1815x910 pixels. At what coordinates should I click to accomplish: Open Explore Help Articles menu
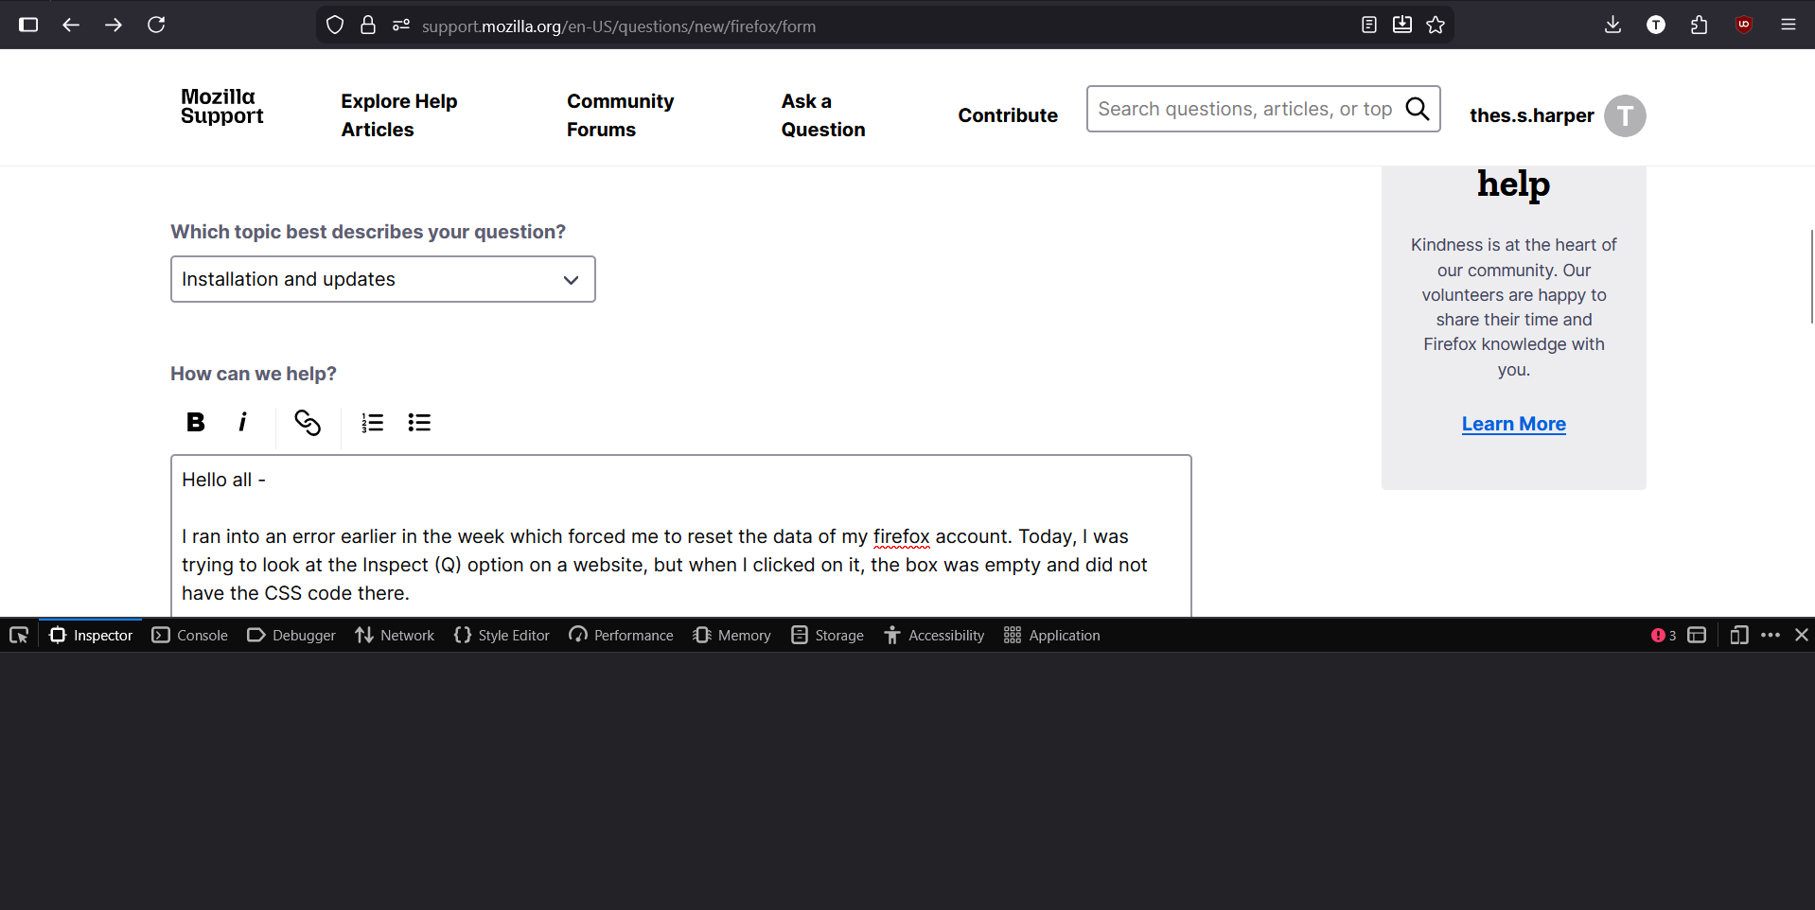pos(399,115)
